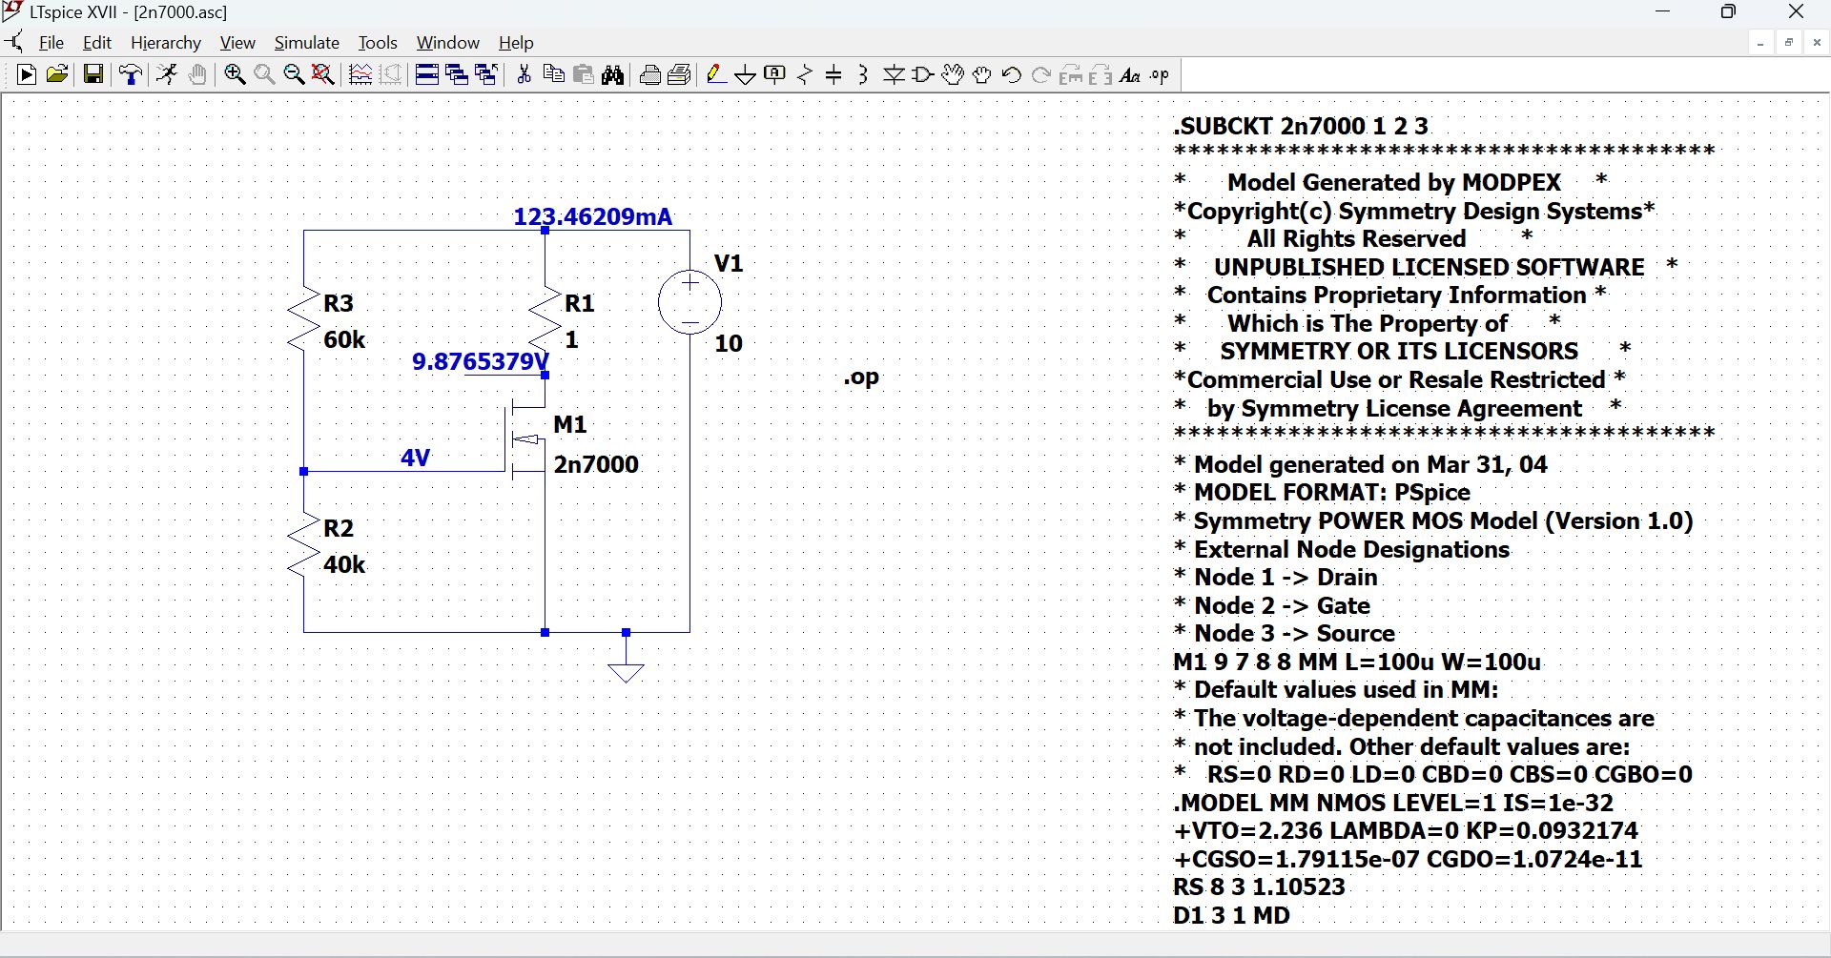Click the grayed-out autorange icon
Image resolution: width=1831 pixels, height=958 pixels.
pyautogui.click(x=390, y=75)
